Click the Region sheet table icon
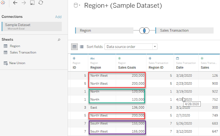Image resolution: width=220 pixels, height=136 pixels. (x=5, y=46)
